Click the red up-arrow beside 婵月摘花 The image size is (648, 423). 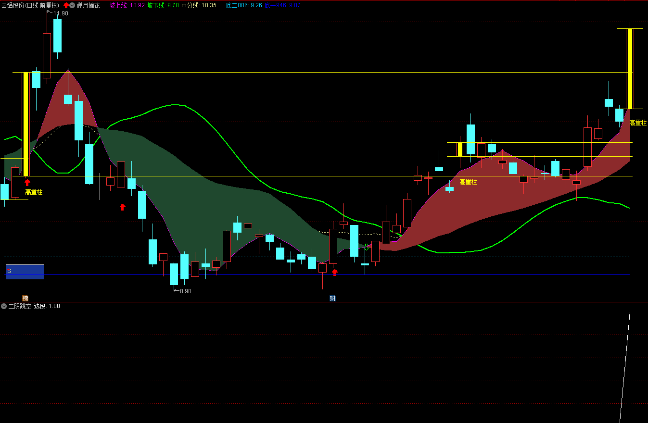coord(66,6)
